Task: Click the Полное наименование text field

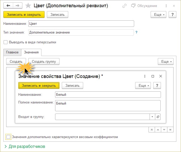Action: [x=108, y=106]
